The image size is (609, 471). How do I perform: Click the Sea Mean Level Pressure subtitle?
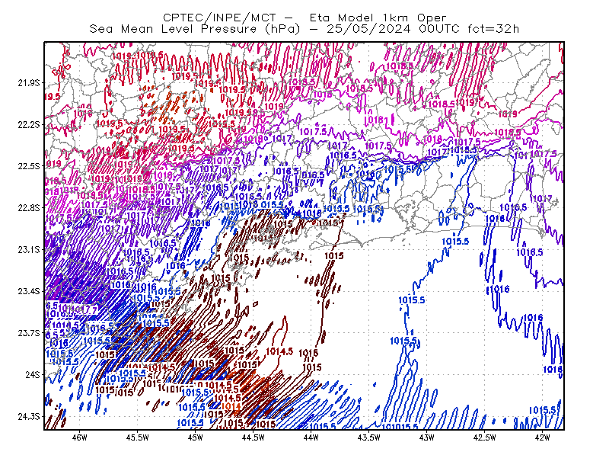tap(304, 29)
